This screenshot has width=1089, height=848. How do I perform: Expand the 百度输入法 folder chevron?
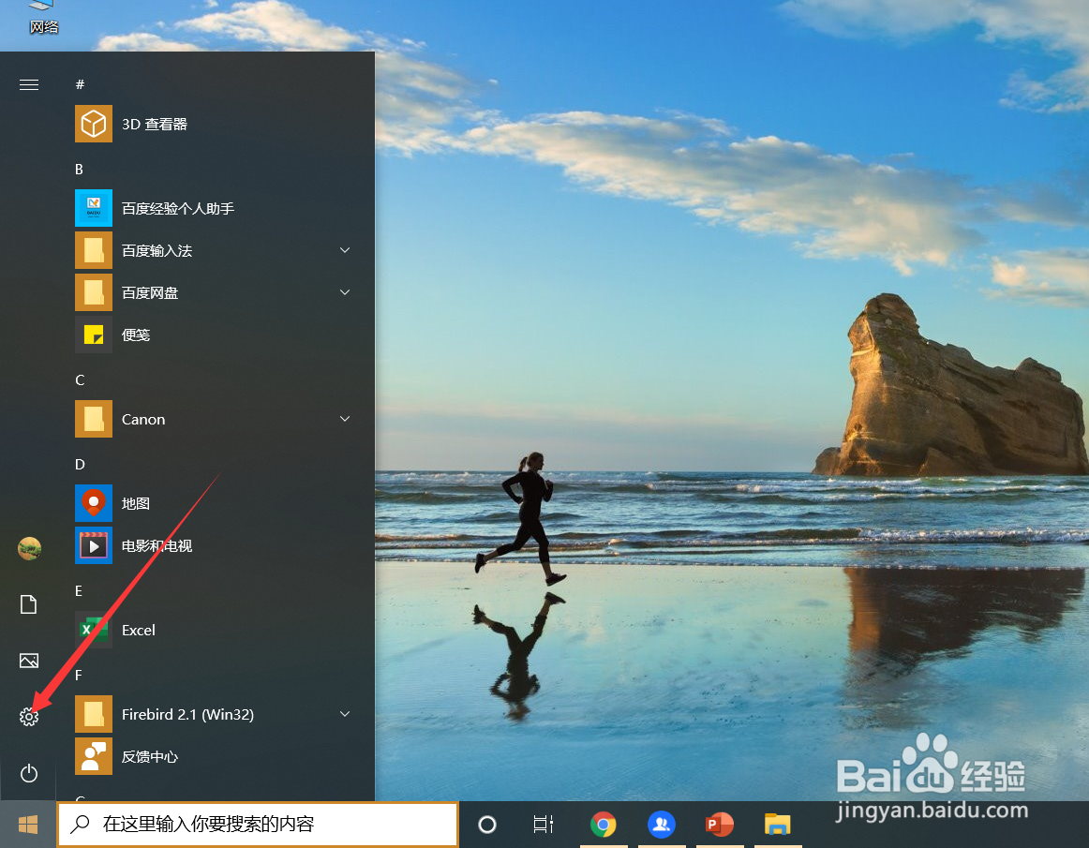pos(345,250)
